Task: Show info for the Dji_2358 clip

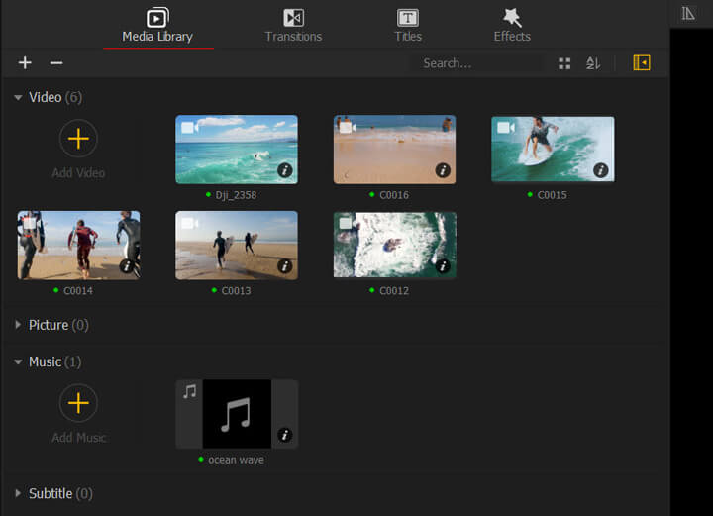Action: pyautogui.click(x=285, y=170)
